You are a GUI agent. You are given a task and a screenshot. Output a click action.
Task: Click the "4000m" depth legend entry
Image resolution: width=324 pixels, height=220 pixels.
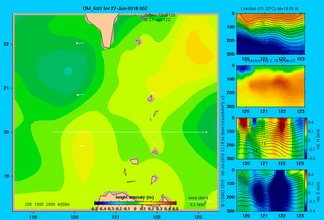click(x=64, y=204)
